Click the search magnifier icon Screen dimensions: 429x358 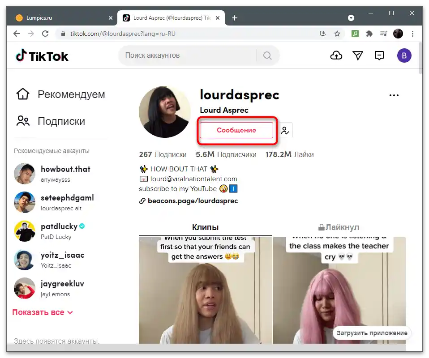(267, 55)
